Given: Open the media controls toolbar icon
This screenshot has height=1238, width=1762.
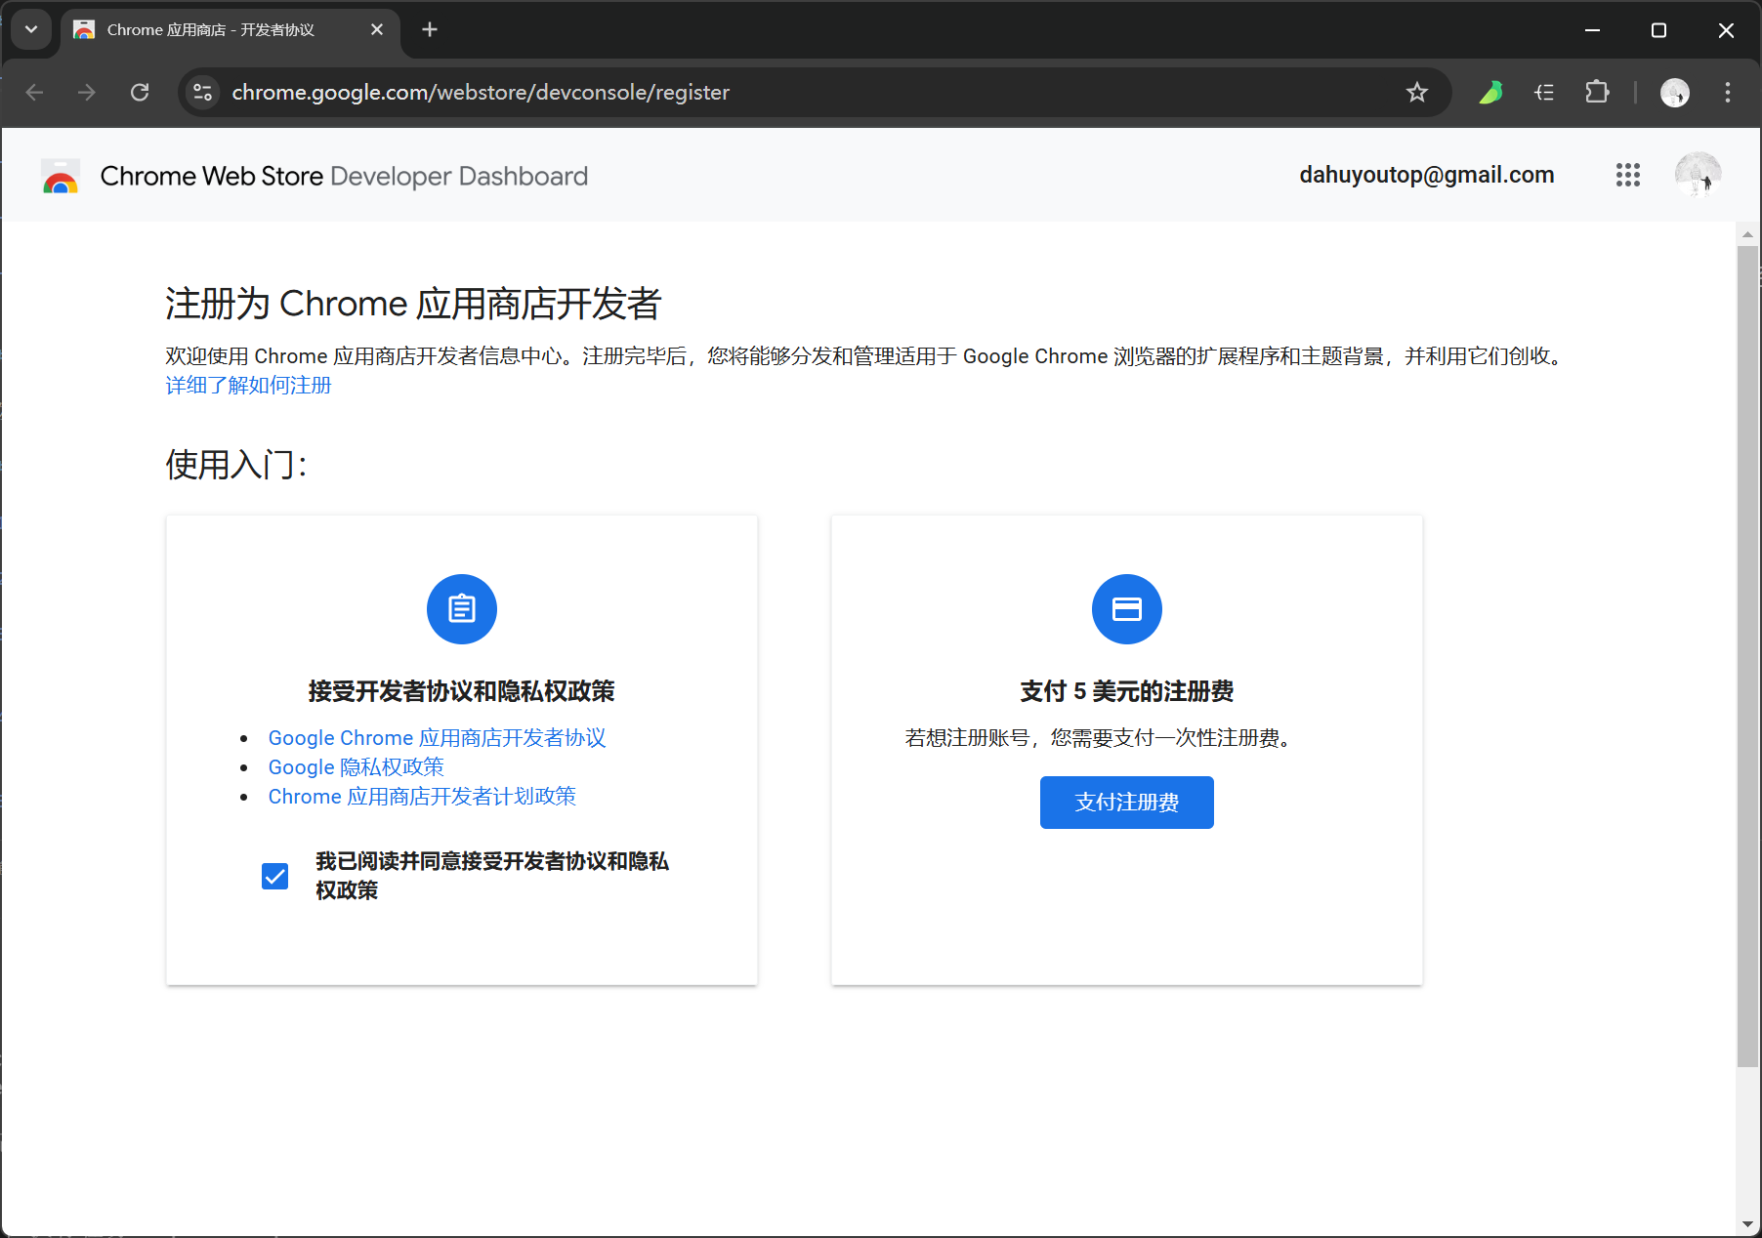Looking at the screenshot, I should coord(1544,92).
